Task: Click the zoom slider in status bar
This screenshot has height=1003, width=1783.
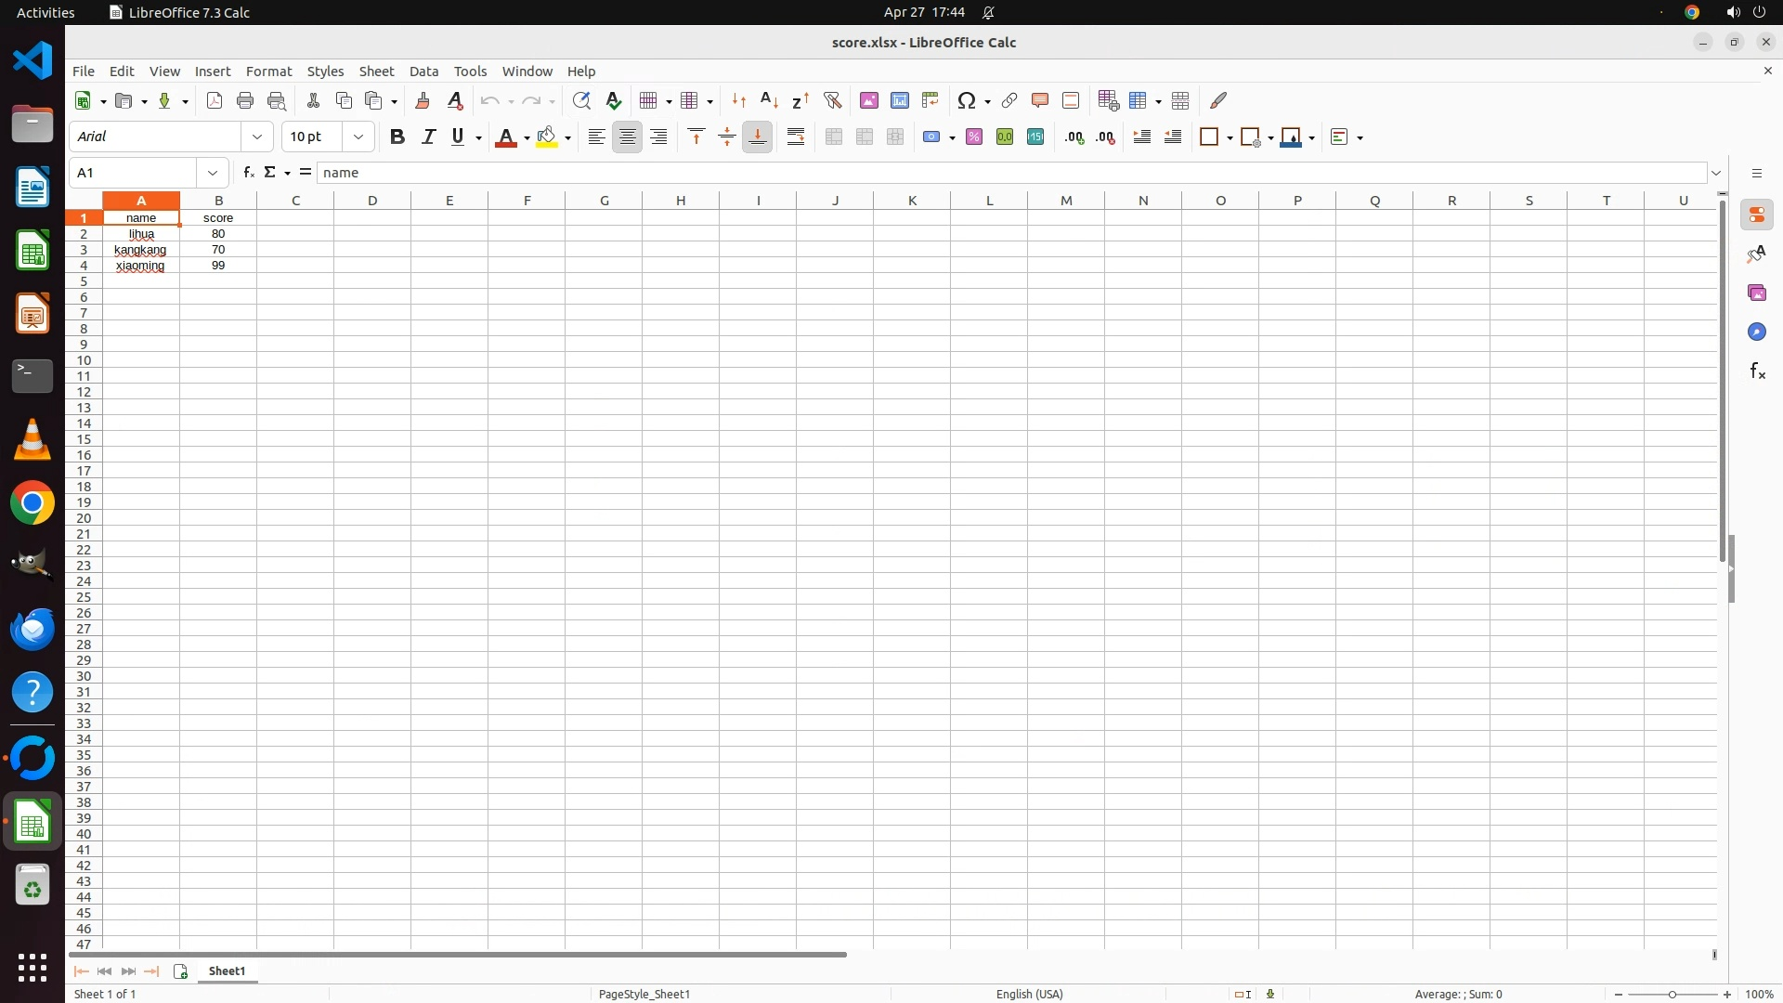Action: pos(1672,994)
